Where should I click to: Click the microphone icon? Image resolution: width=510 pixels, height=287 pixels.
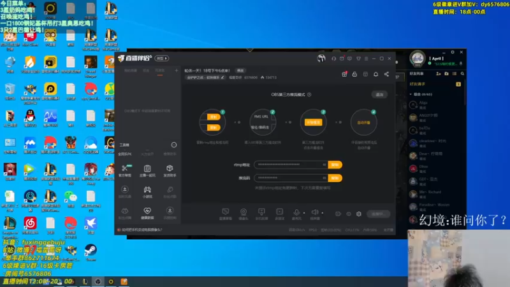click(296, 214)
